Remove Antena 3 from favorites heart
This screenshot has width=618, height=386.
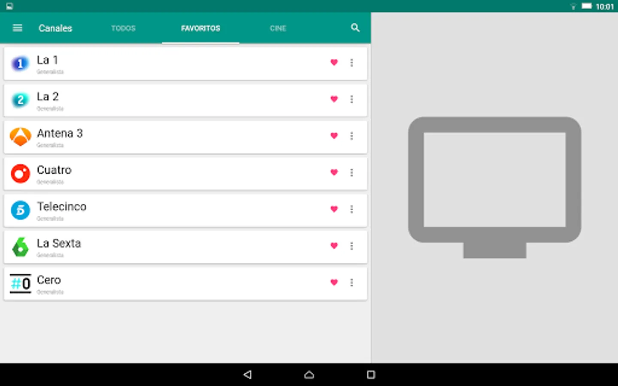(x=334, y=136)
